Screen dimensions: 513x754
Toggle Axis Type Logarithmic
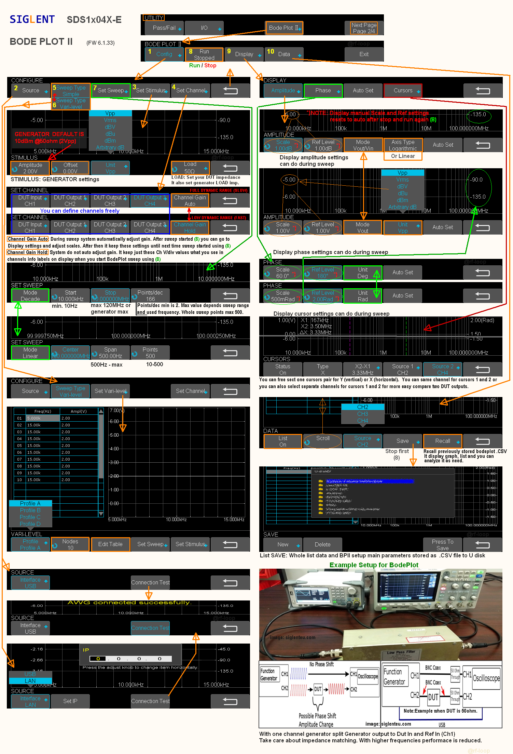[x=403, y=145]
